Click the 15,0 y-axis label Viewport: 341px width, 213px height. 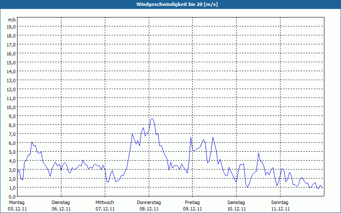[11, 63]
